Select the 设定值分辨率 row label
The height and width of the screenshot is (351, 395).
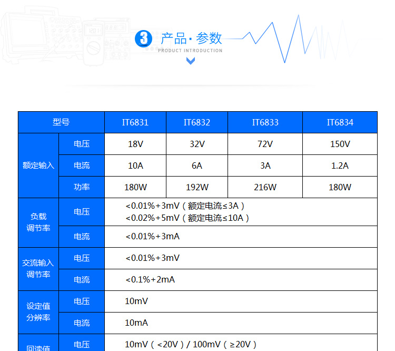[38, 312]
